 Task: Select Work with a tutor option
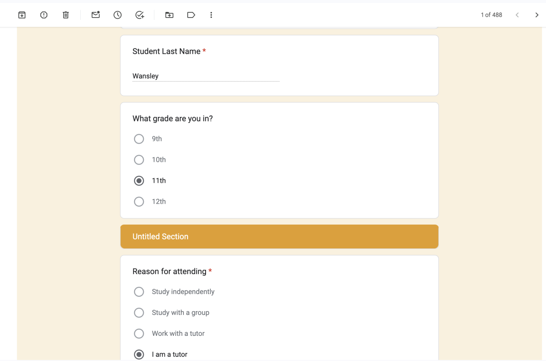click(139, 334)
